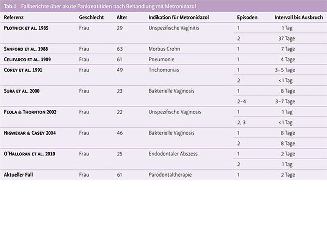Select the 'Episoden' column header
Viewport: 327px width, 245px height.
click(247, 18)
